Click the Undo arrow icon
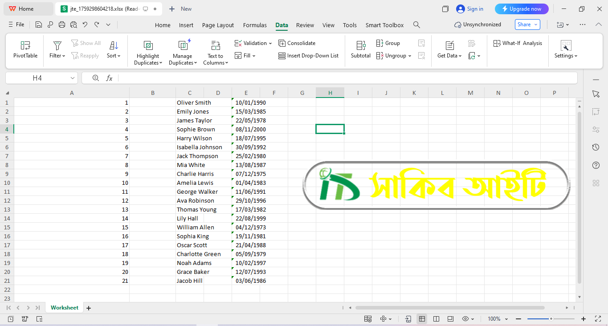 [85, 25]
